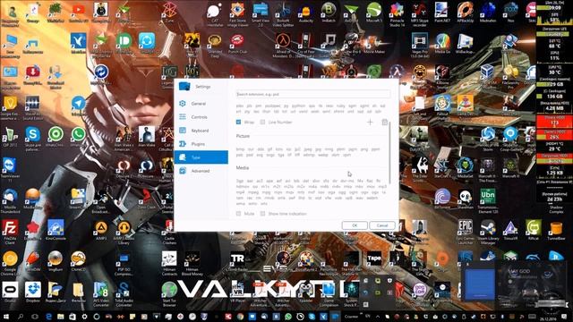Click the General gear icon in sidebar

(x=183, y=104)
